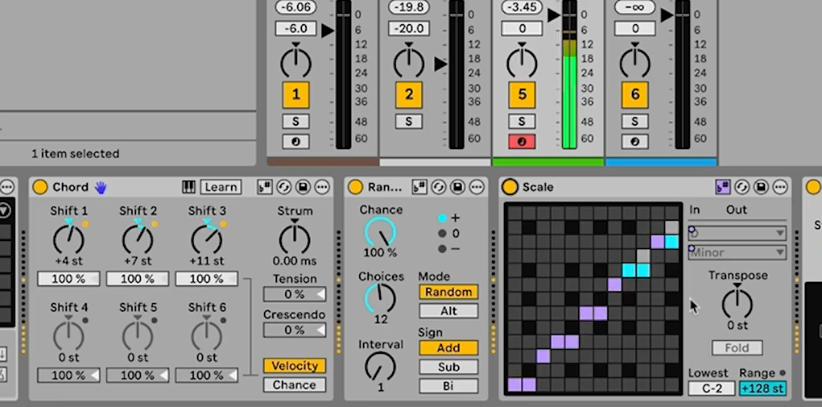The width and height of the screenshot is (822, 407).
Task: Click hot-swap preset icon in Random device
Action: [438, 187]
